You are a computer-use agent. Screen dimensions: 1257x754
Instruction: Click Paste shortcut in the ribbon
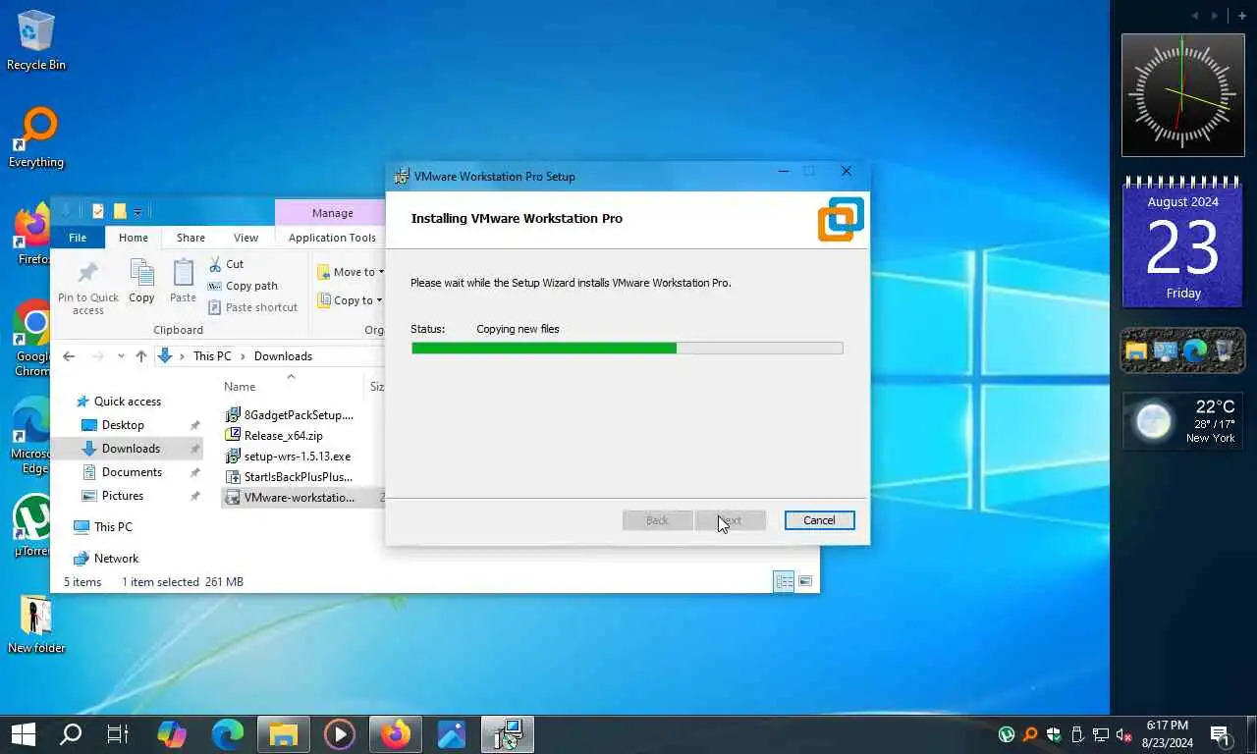coord(252,307)
